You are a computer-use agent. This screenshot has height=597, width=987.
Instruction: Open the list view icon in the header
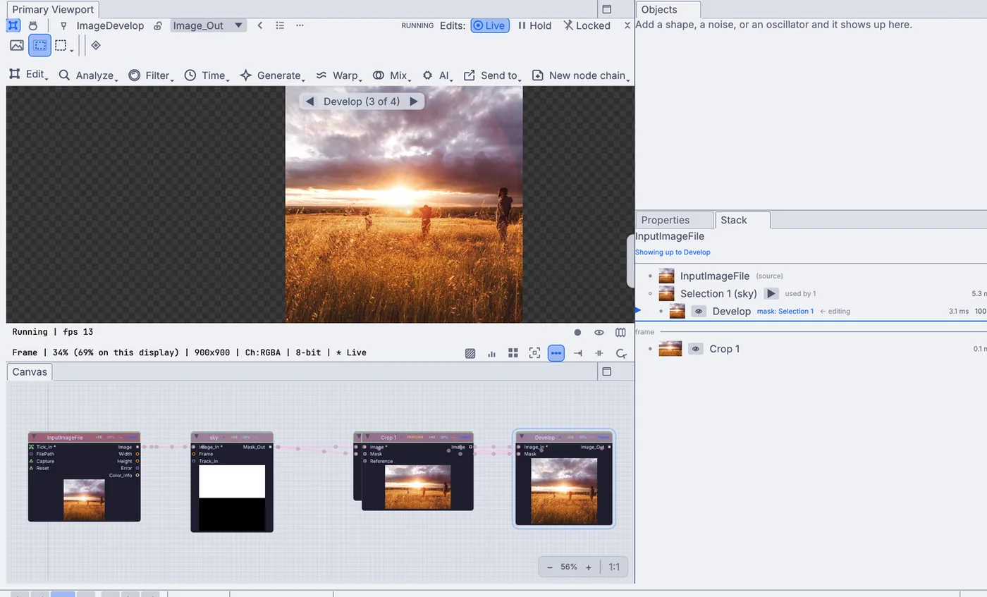click(x=280, y=25)
